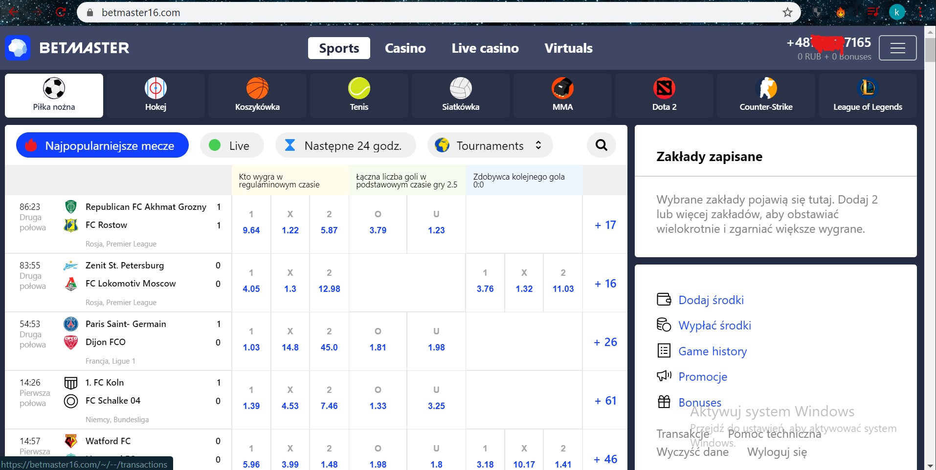Click the Dodaj środki wallet icon
Image resolution: width=936 pixels, height=470 pixels.
[664, 299]
